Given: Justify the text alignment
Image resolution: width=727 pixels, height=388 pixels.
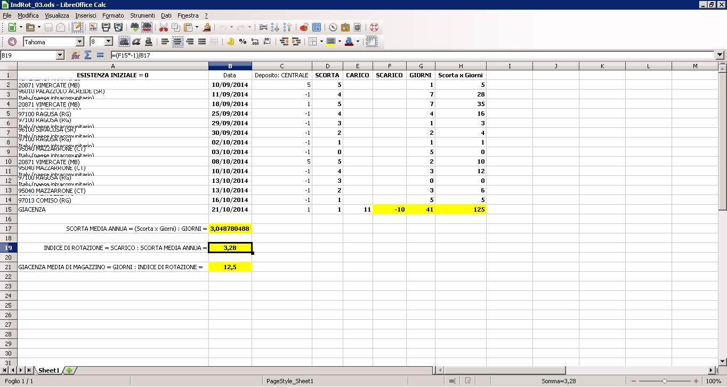Looking at the screenshot, I should tap(202, 42).
